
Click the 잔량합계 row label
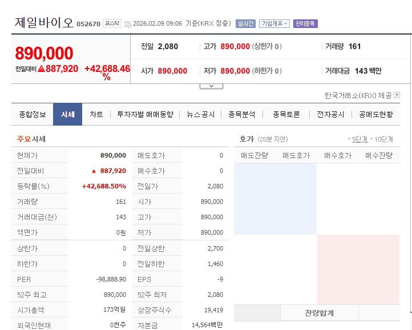point(319,313)
